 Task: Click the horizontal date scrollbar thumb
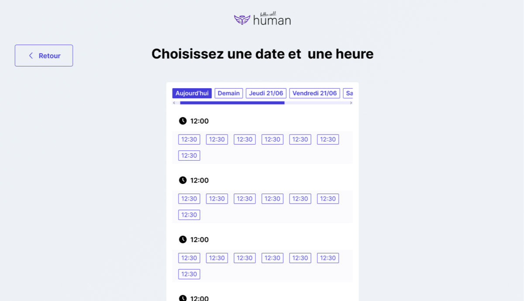coord(232,103)
